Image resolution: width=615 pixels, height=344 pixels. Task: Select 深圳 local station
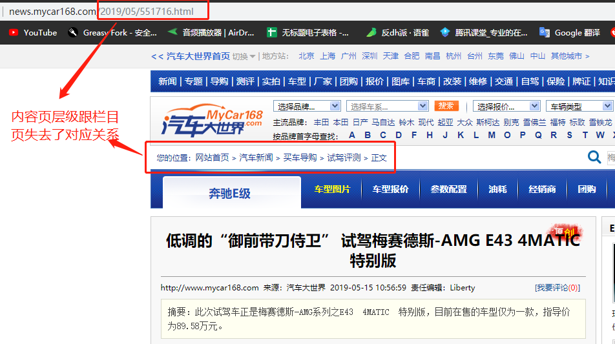370,56
